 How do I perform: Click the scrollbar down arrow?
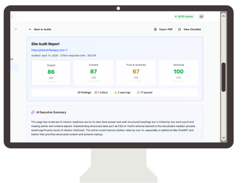[223, 138]
